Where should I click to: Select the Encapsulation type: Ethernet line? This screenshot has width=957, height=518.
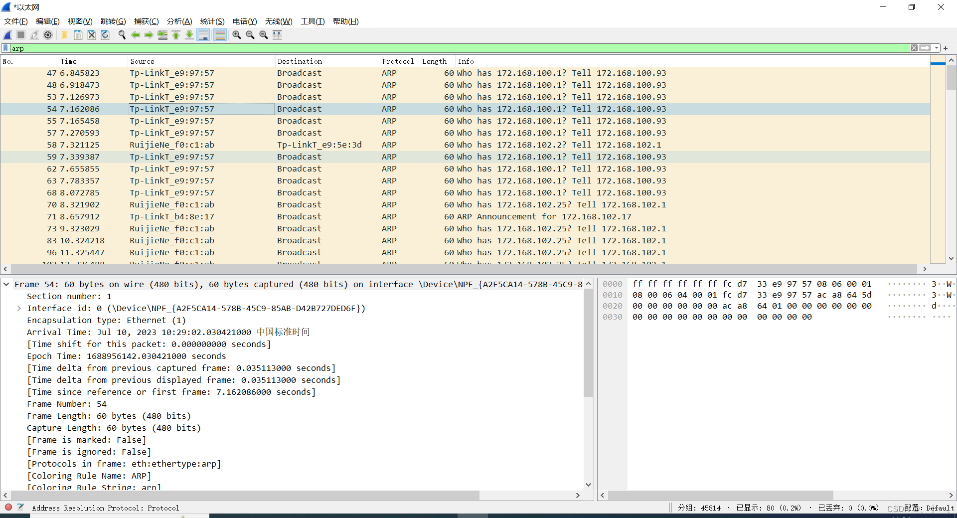(106, 320)
